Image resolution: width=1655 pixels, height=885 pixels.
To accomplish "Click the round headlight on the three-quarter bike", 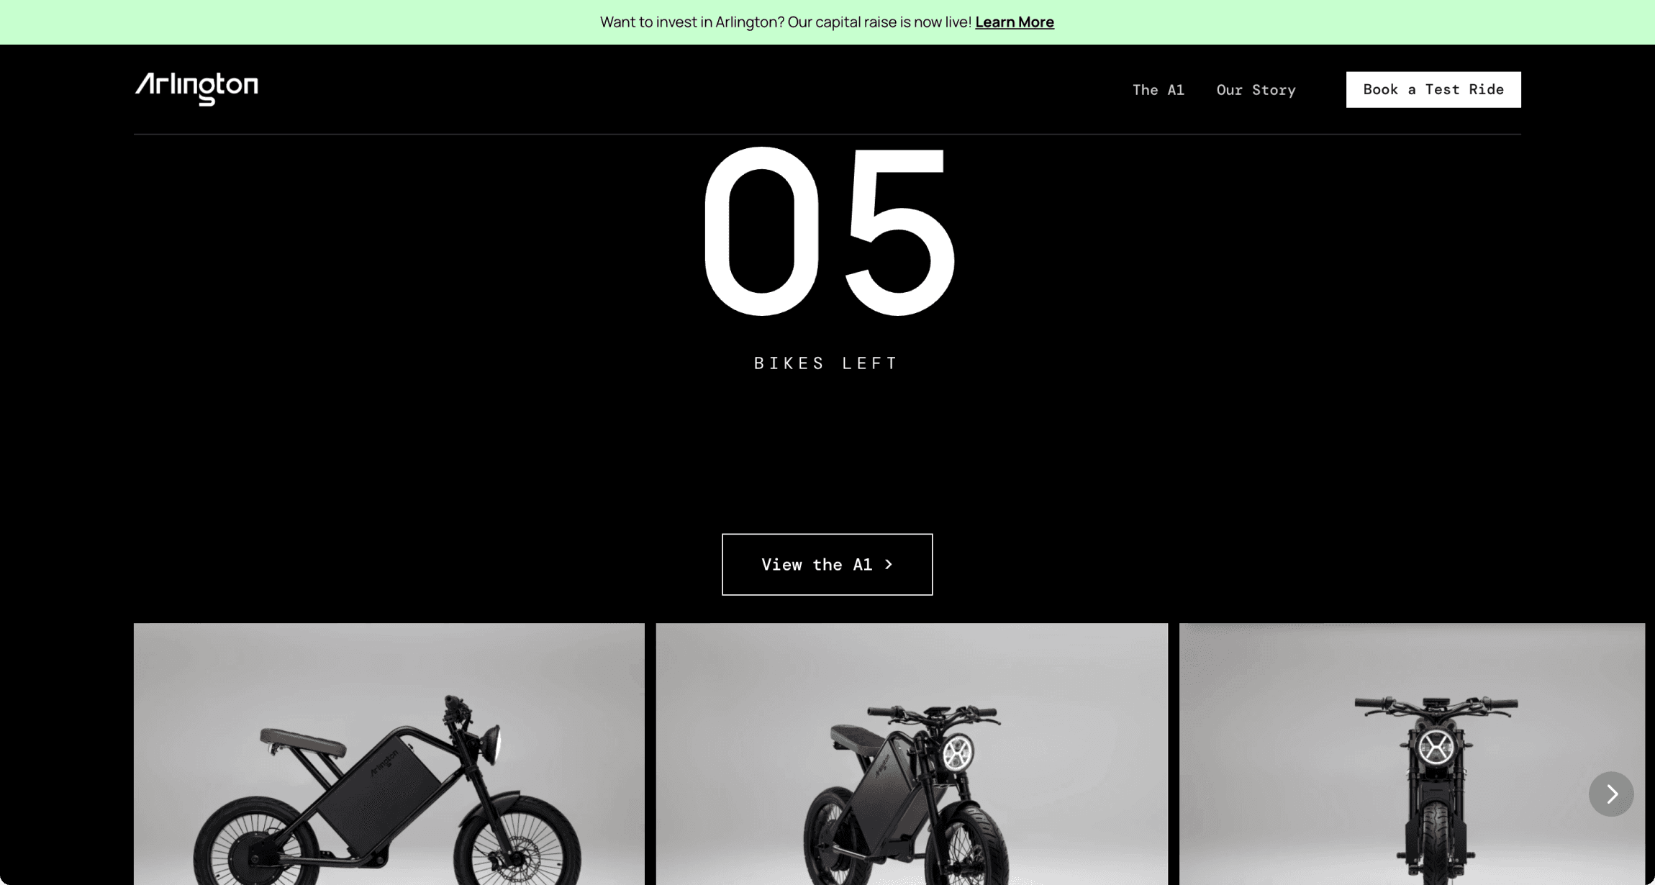I will 958,753.
